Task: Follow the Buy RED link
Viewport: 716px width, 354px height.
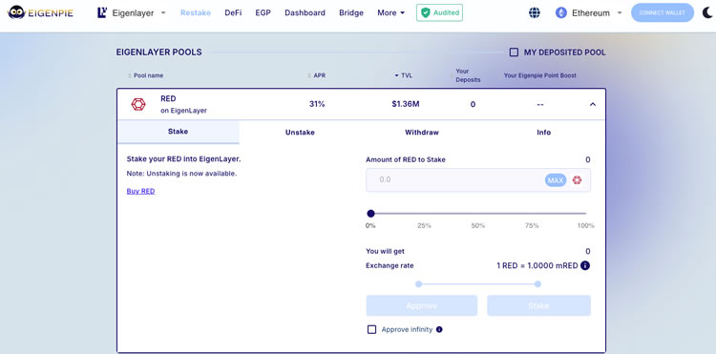Action: pos(140,191)
